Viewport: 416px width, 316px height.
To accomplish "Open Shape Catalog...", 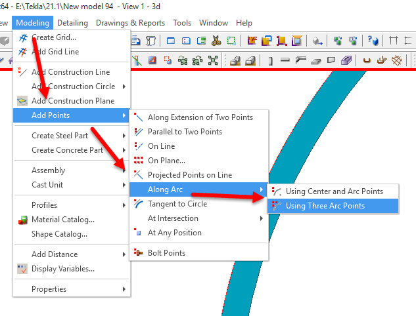I will click(x=72, y=234).
